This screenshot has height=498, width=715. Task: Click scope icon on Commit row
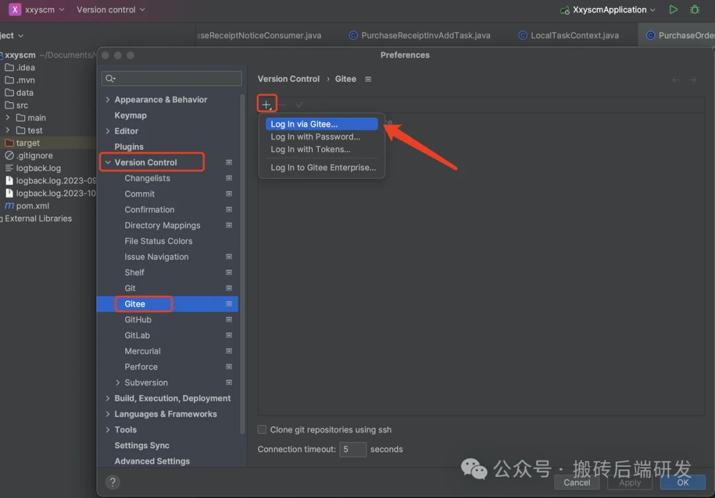229,194
